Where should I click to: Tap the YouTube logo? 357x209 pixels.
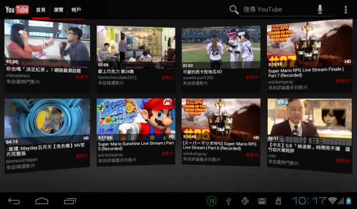tap(17, 9)
